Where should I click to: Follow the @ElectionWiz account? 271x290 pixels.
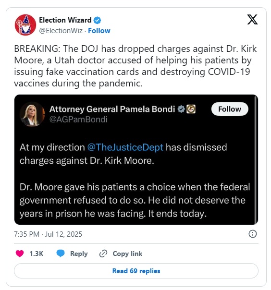tap(99, 31)
